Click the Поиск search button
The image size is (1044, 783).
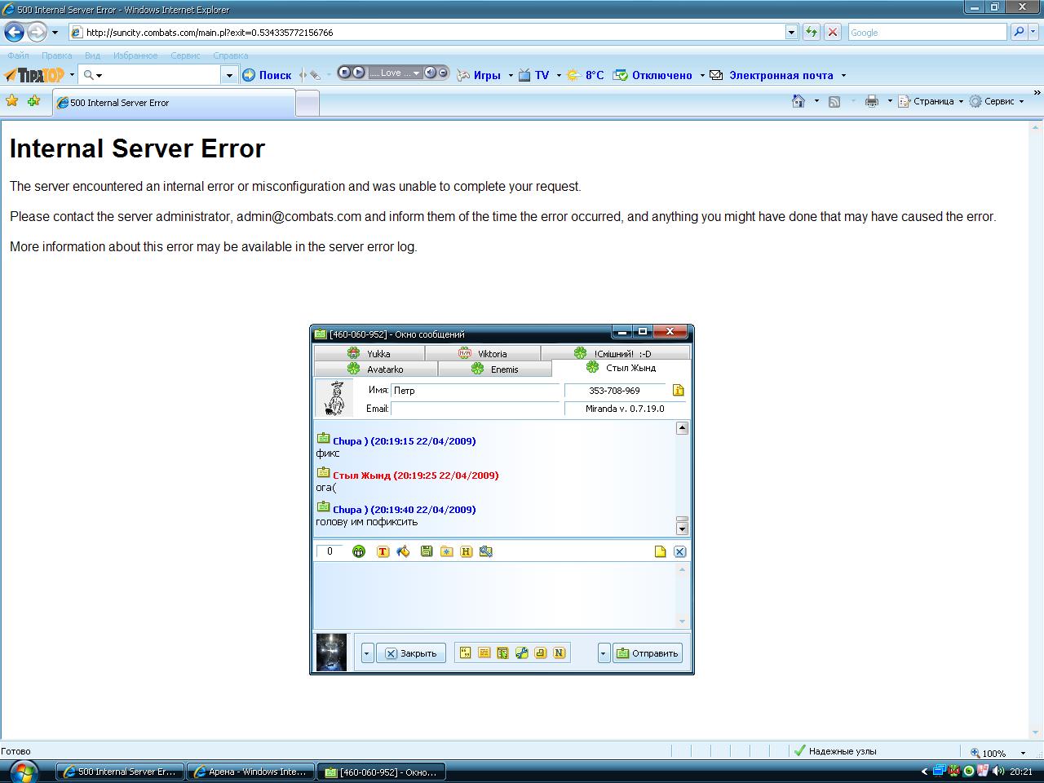point(267,75)
